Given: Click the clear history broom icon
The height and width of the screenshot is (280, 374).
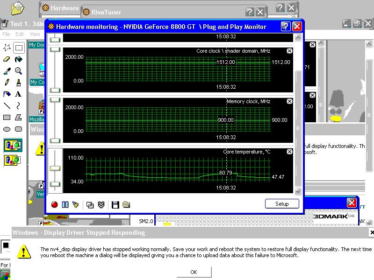Looking at the screenshot, I should pyautogui.click(x=76, y=204).
